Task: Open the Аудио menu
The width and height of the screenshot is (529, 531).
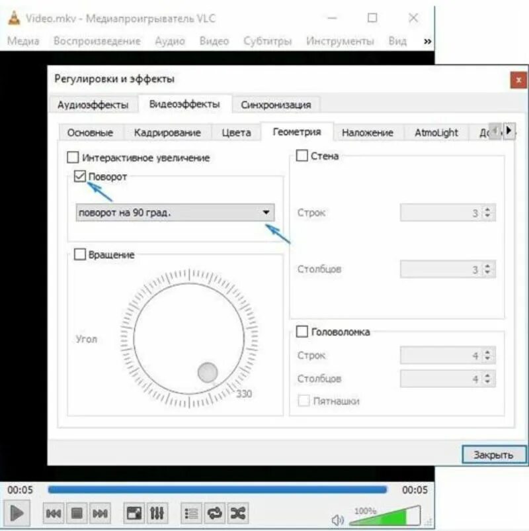Action: (170, 41)
